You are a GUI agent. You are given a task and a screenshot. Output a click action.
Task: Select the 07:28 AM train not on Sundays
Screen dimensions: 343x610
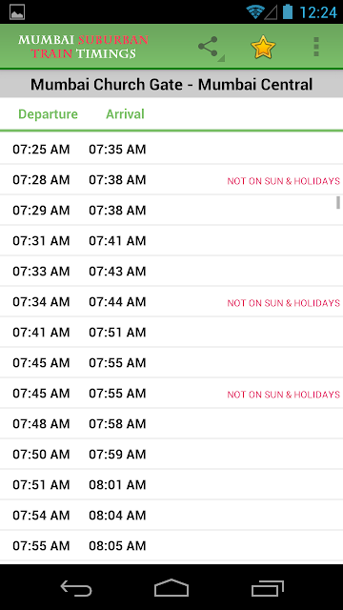[x=171, y=180]
